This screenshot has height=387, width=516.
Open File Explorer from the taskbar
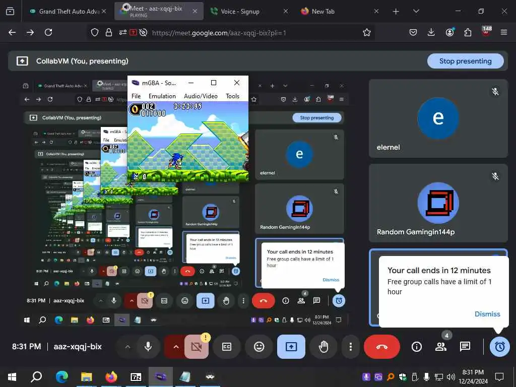(86, 376)
